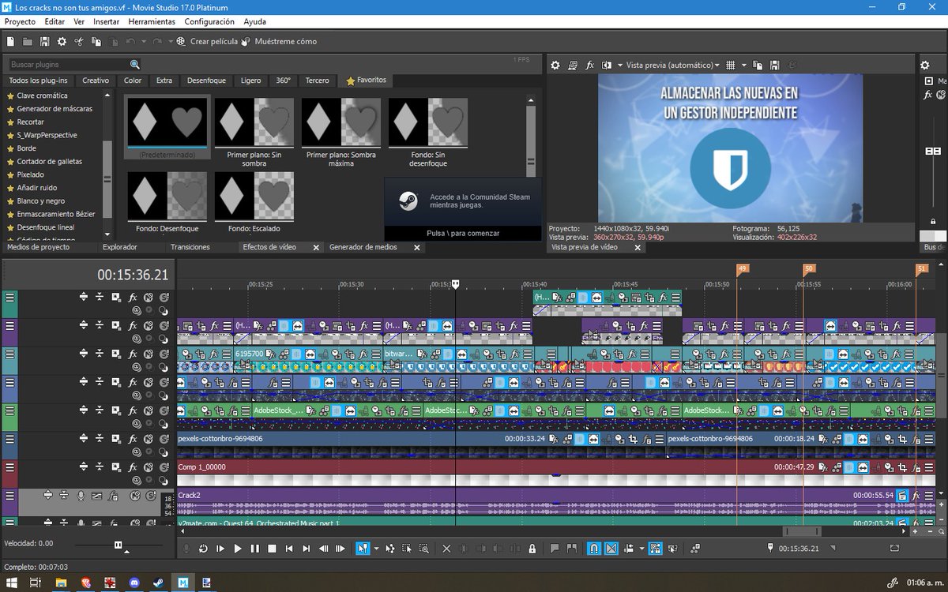
Task: Toggle the lock event padlock icon
Action: click(x=532, y=549)
